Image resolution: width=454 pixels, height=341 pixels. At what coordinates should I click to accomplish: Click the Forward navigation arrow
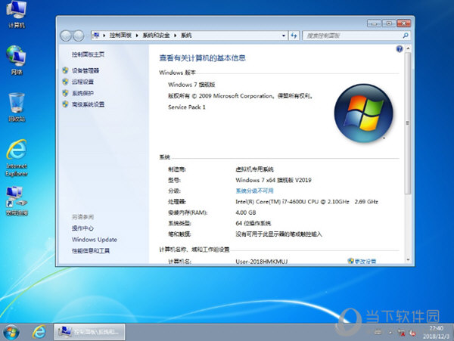78,36
